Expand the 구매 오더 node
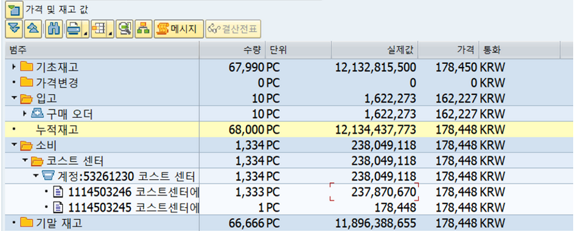Screen dimensions: 575x231 coord(25,114)
